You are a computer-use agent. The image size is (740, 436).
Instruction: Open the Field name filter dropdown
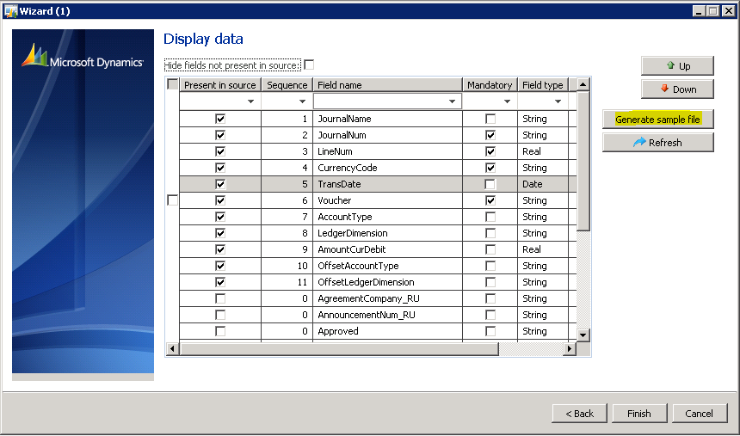tap(453, 101)
